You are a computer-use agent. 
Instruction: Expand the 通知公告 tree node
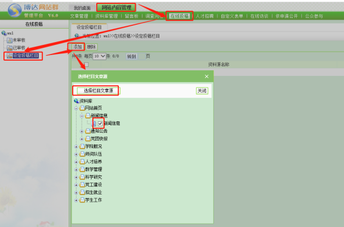point(82,131)
